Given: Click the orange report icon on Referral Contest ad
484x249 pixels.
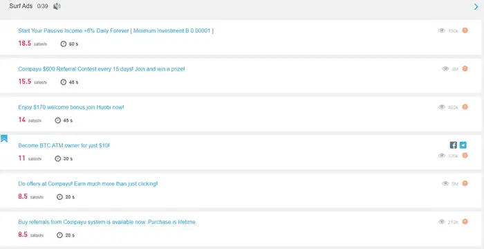Looking at the screenshot, I should pos(465,68).
